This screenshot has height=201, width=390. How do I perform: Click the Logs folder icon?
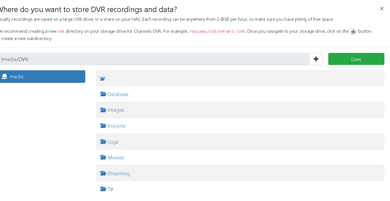click(103, 142)
